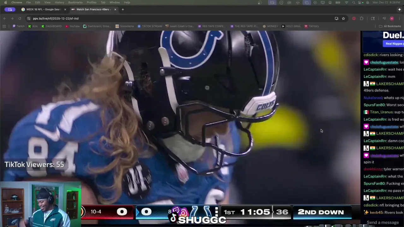Open the Isaiah Creati's Cha... bookmark
Screen dimensions: 404x227
pos(180,26)
